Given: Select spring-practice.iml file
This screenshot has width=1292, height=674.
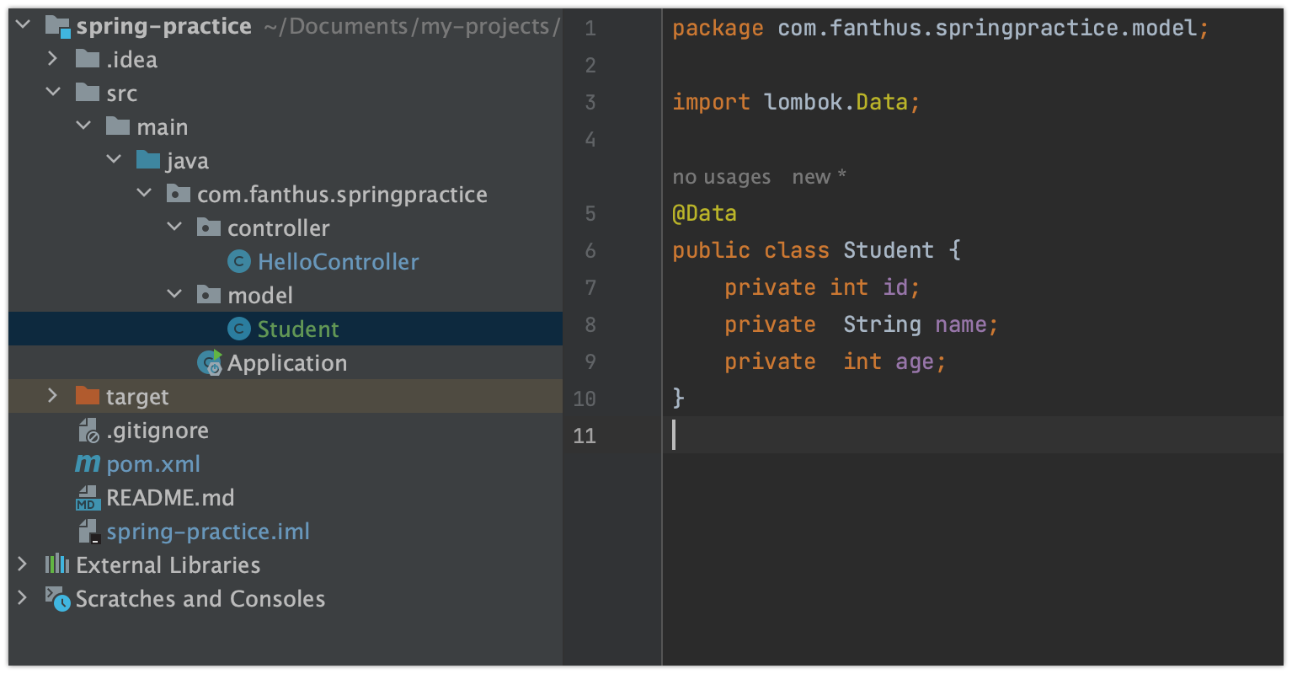Looking at the screenshot, I should click(x=207, y=532).
